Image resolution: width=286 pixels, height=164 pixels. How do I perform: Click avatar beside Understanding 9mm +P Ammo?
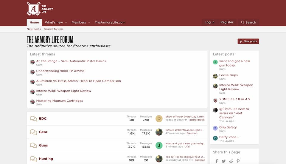pyautogui.click(x=32, y=72)
